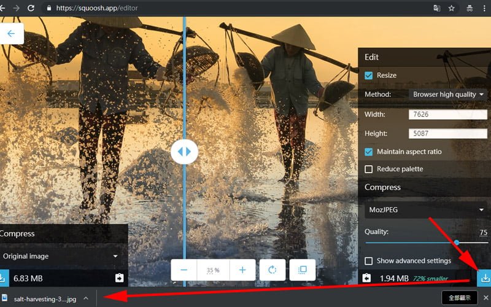Toggle the background view icon
The image size is (491, 307).
click(x=303, y=270)
